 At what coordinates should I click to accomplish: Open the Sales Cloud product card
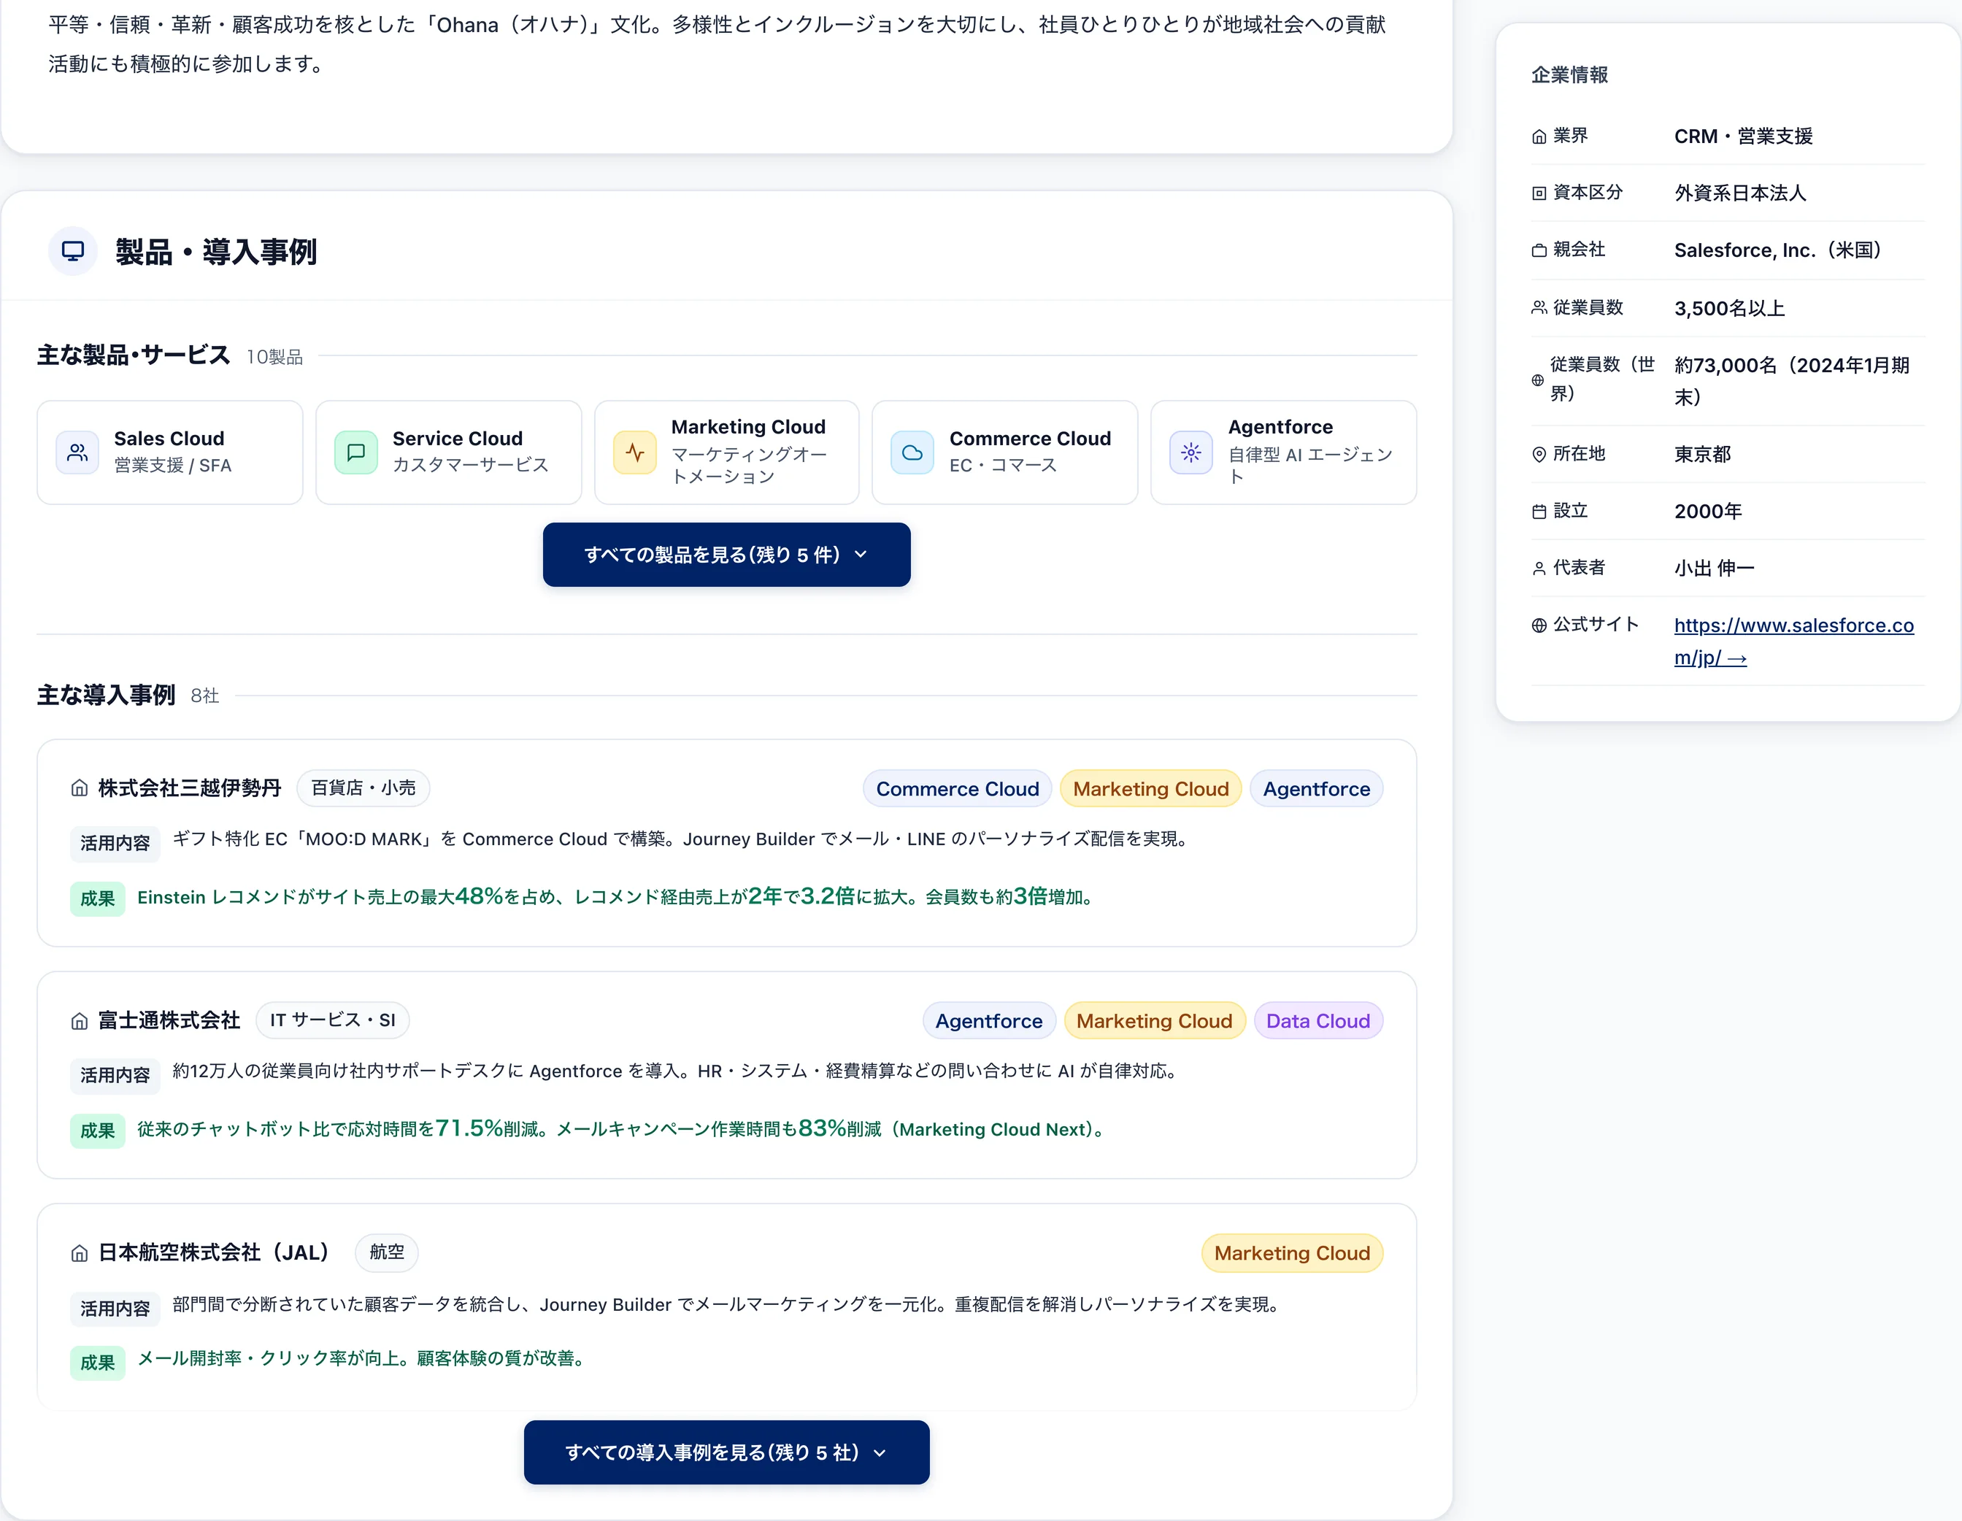coord(170,452)
